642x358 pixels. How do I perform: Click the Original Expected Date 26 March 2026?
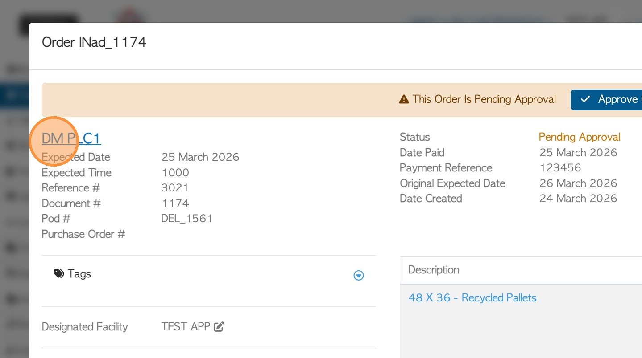[x=578, y=183]
